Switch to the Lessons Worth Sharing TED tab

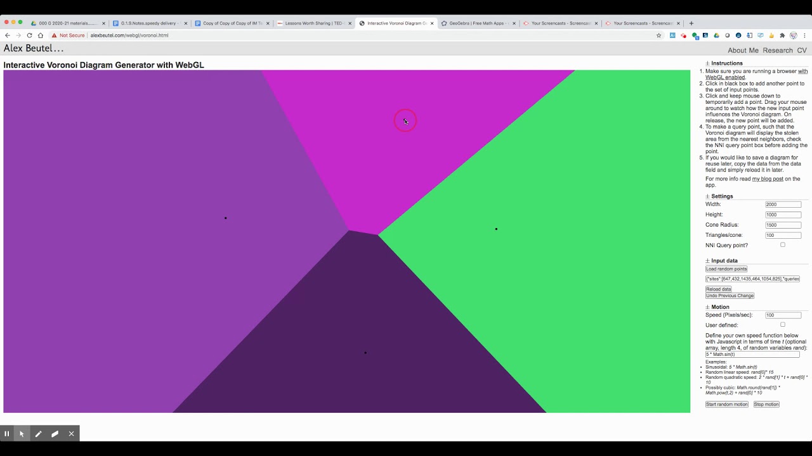tap(314, 23)
